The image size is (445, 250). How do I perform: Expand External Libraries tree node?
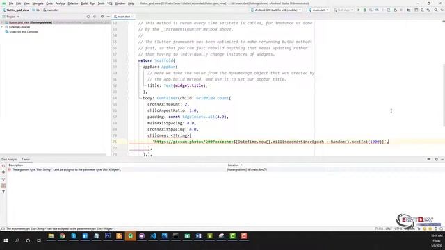[2, 27]
